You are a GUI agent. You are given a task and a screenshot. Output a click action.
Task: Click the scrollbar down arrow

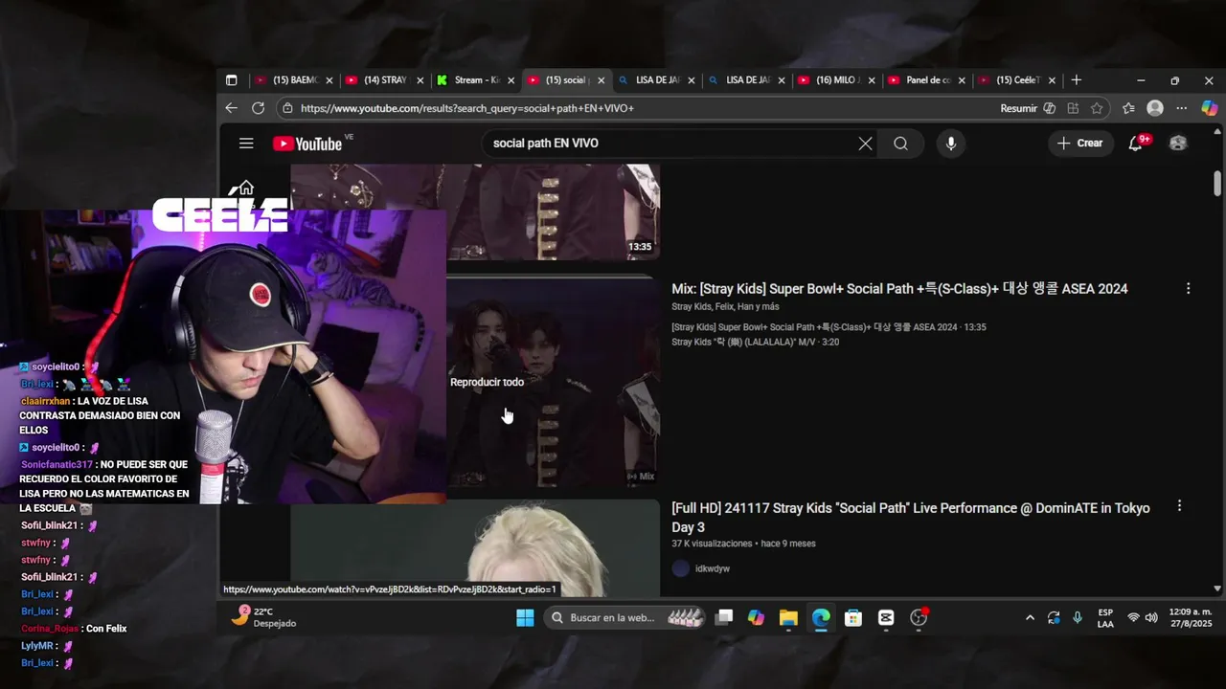pyautogui.click(x=1217, y=589)
